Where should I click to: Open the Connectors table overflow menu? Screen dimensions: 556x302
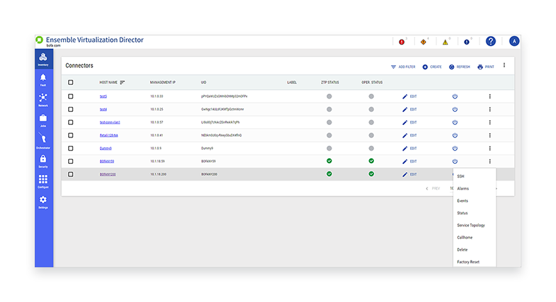(505, 65)
